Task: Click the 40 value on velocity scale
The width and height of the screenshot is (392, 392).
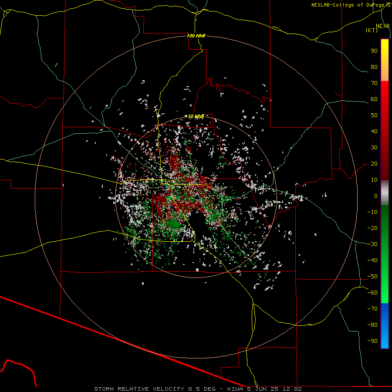Action: pos(374,132)
